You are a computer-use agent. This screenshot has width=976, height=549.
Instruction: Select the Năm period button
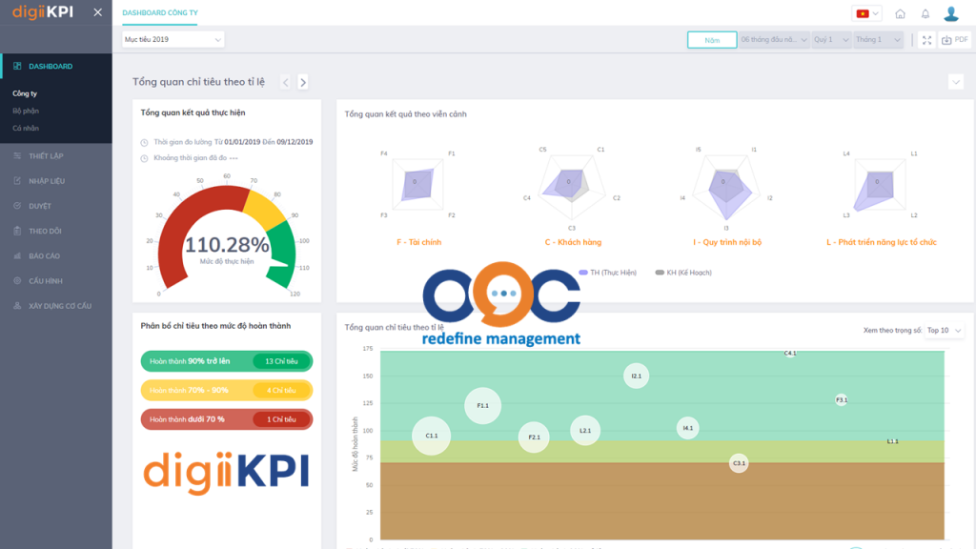(x=712, y=40)
